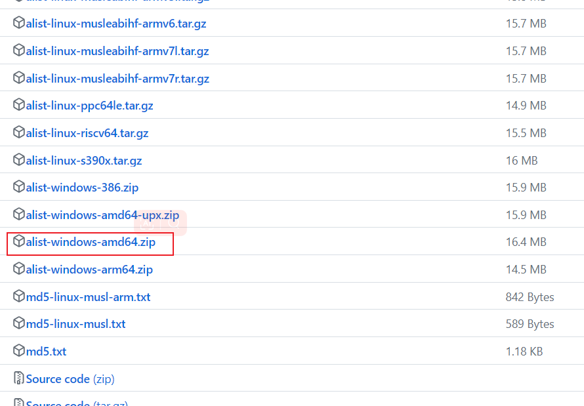Click the package icon beside alist-windows-amd64.zip
This screenshot has width=584, height=406.
pyautogui.click(x=18, y=242)
